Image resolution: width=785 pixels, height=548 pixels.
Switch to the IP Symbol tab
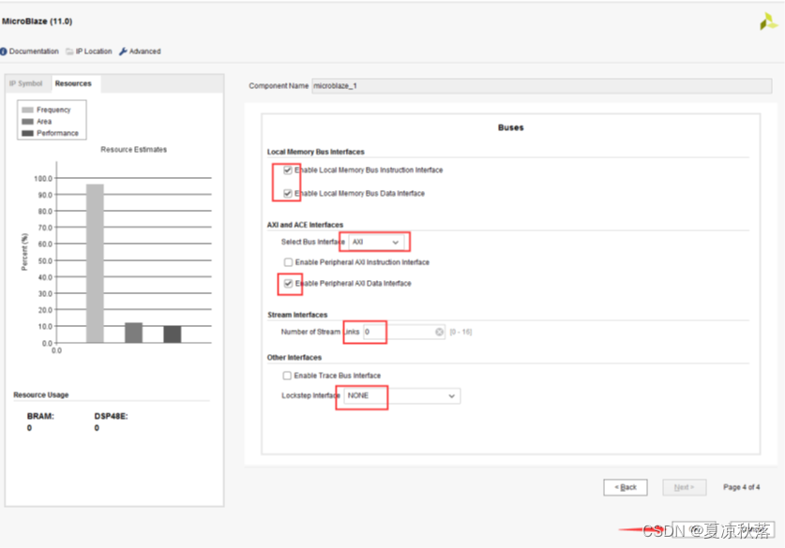point(26,83)
